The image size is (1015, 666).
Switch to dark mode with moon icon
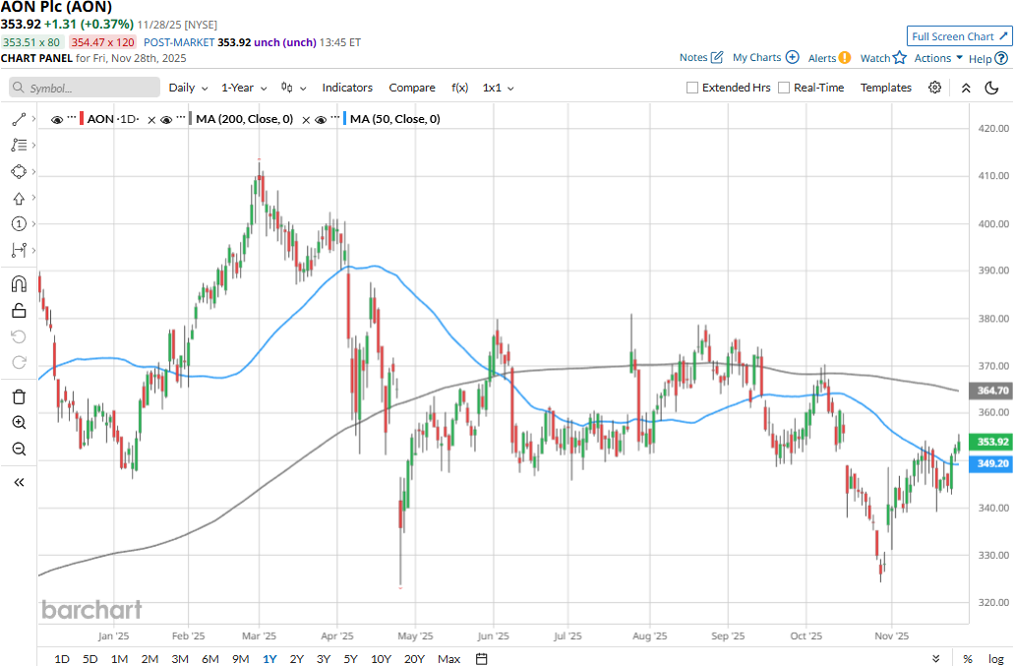(x=992, y=88)
